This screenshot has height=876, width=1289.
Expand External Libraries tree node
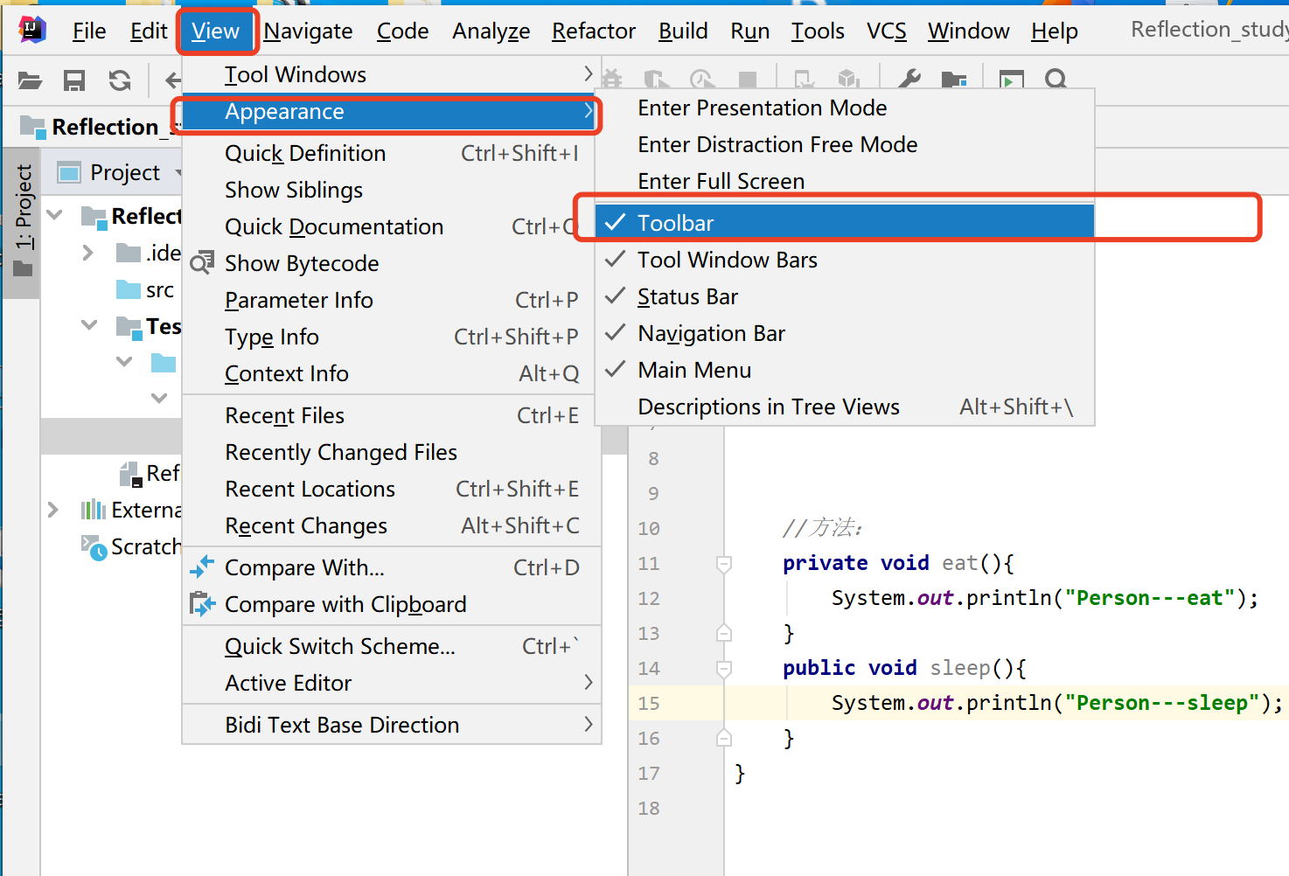[53, 510]
